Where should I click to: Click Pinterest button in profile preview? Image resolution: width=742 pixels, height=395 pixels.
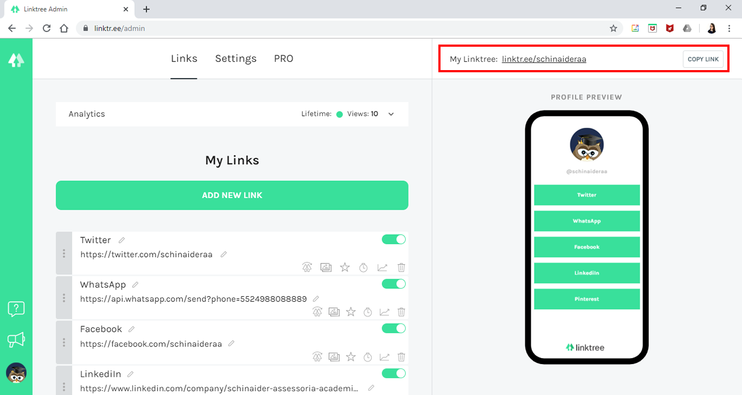coord(587,299)
